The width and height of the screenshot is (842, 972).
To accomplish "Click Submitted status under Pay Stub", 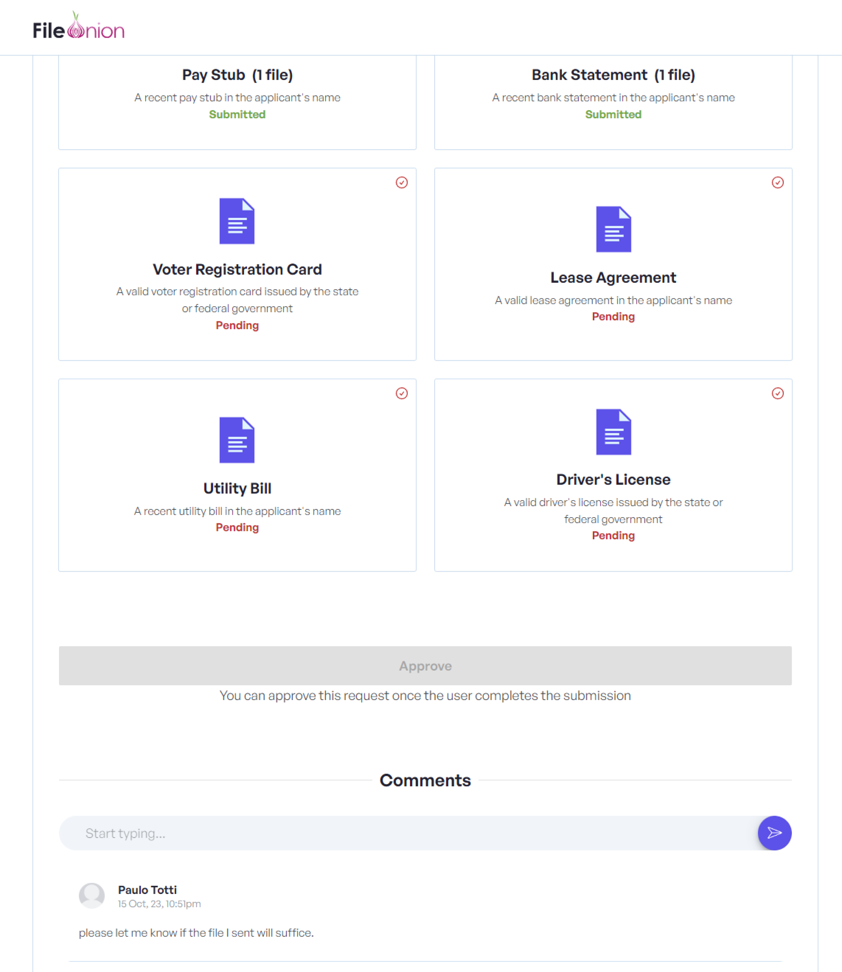I will (x=237, y=114).
